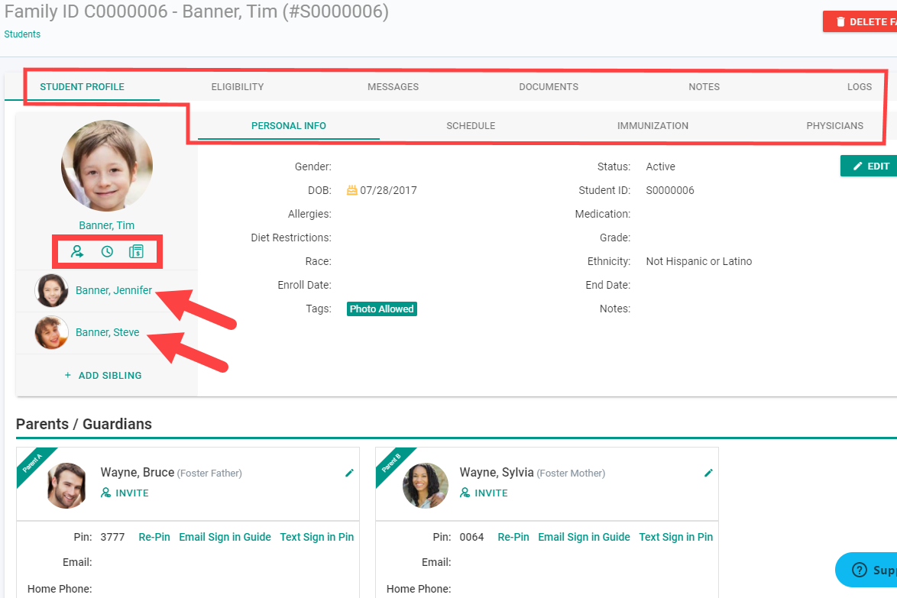This screenshot has height=598, width=897.
Task: Open the Notes tab
Action: [704, 87]
